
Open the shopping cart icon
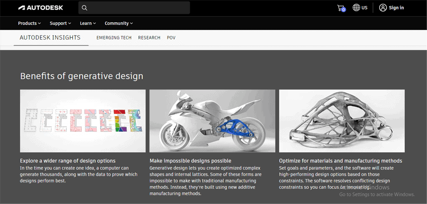tap(341, 8)
